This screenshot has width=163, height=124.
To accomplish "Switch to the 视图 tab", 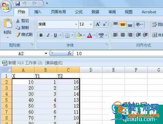I will pyautogui.click(x=129, y=12).
